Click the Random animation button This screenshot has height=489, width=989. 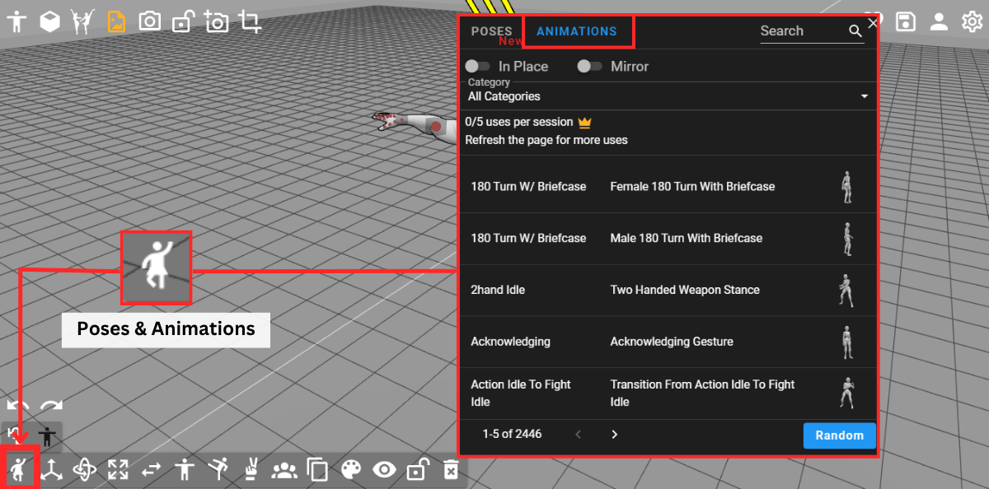click(839, 435)
